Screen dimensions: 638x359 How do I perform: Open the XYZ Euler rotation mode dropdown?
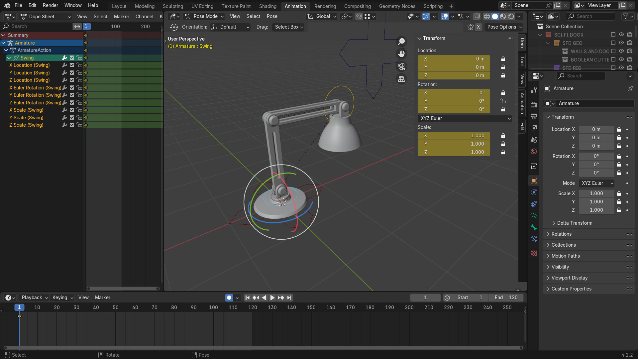464,118
